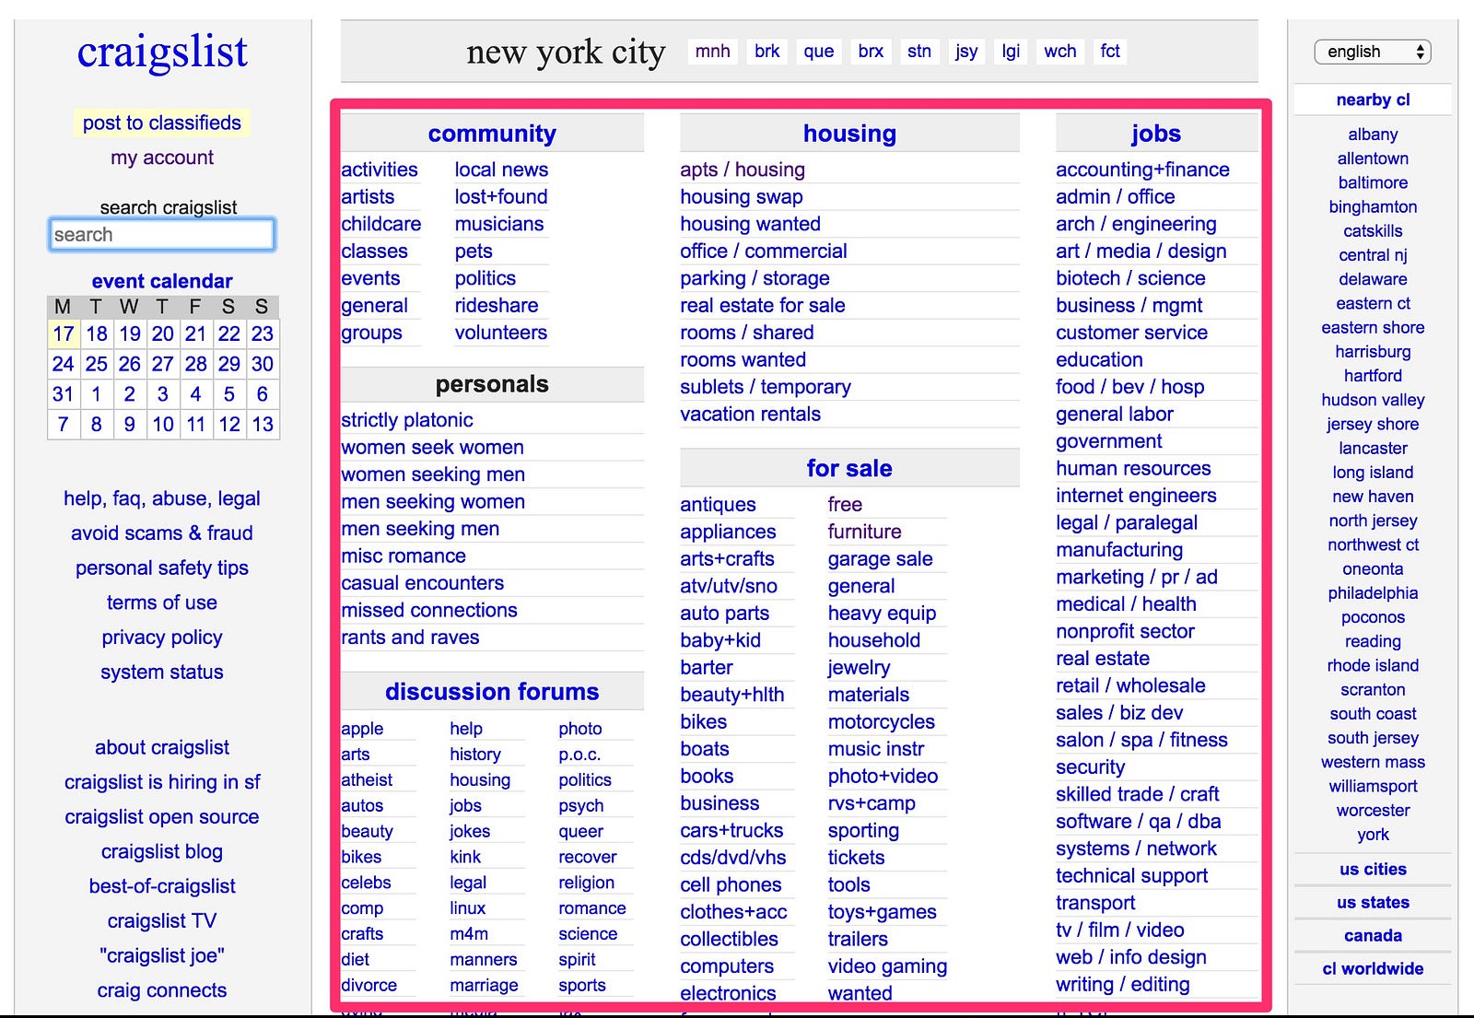The width and height of the screenshot is (1474, 1018).
Task: Visit the craigslist blog
Action: [x=162, y=851]
